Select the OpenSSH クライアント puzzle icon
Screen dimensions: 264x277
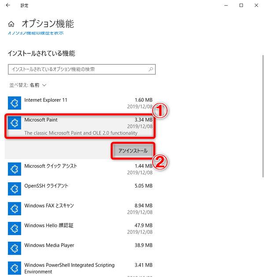pyautogui.click(x=15, y=189)
